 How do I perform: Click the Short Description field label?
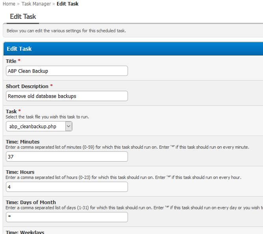[27, 86]
